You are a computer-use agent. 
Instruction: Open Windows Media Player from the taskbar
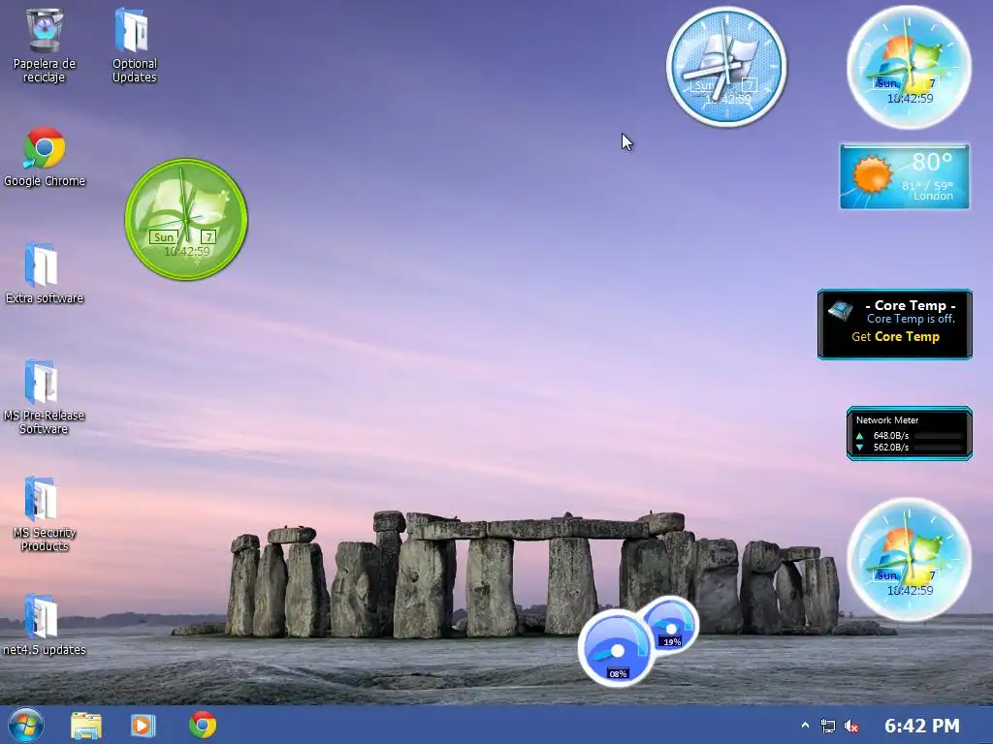pos(144,725)
